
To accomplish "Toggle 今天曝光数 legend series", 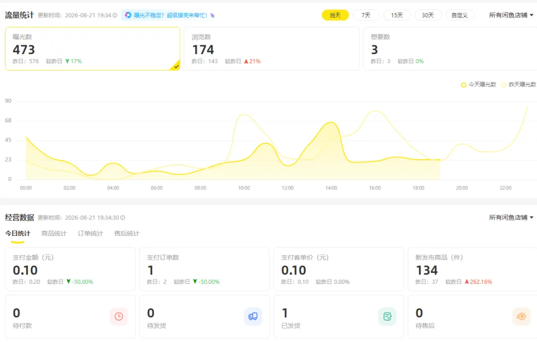I will click(478, 85).
